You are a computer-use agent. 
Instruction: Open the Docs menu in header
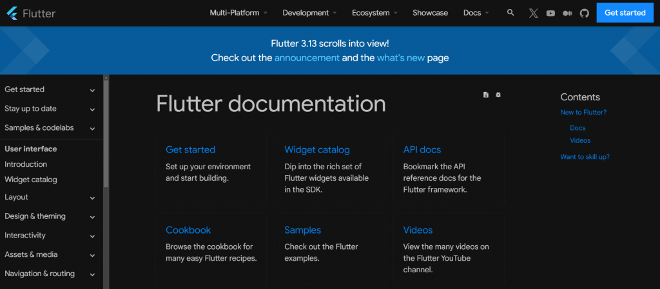[x=476, y=13]
